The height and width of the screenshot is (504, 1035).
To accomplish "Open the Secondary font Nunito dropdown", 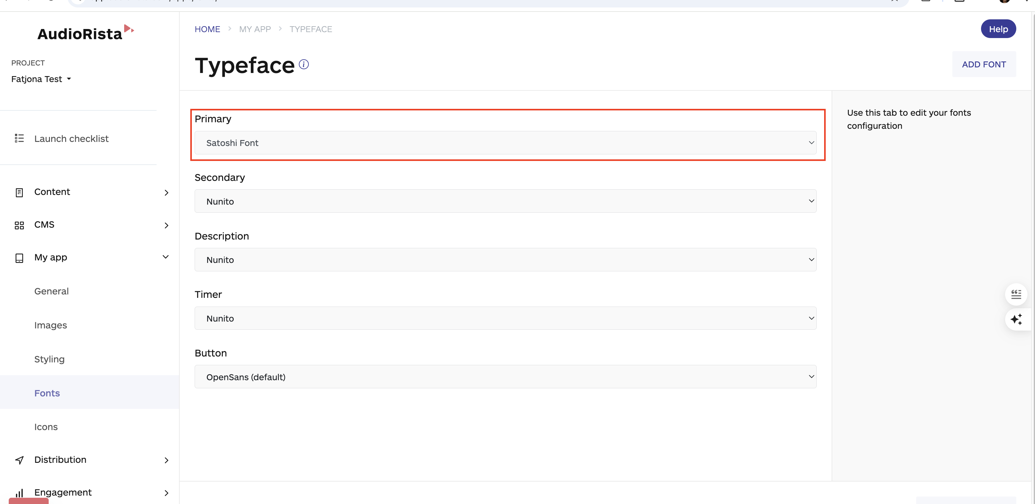I will point(505,201).
